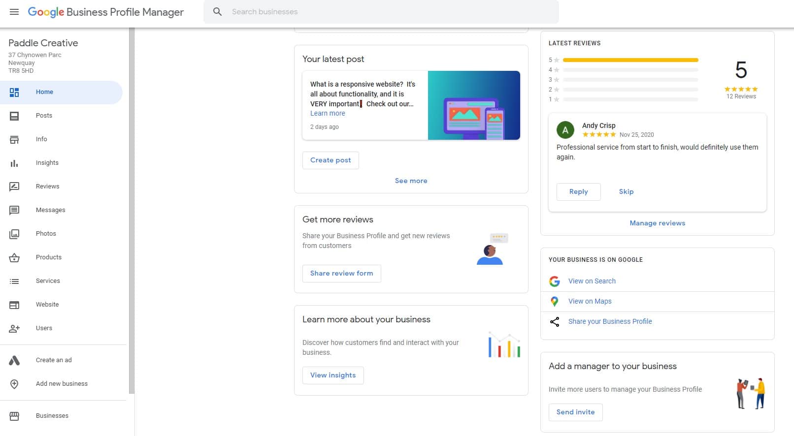794x436 pixels.
Task: Click the Reviews icon in sidebar
Action: tap(14, 187)
